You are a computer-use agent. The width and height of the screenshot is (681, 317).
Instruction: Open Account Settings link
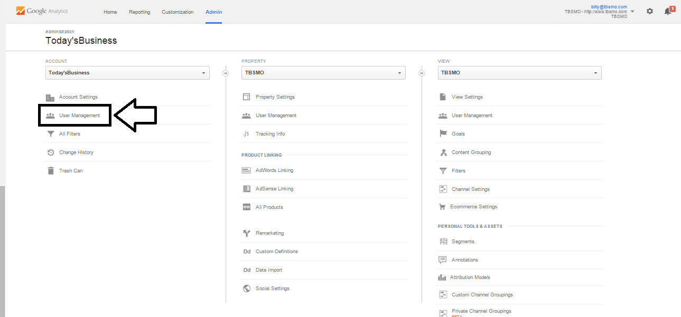(x=78, y=97)
